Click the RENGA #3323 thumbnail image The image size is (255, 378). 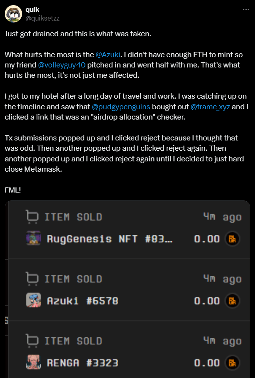point(34,362)
